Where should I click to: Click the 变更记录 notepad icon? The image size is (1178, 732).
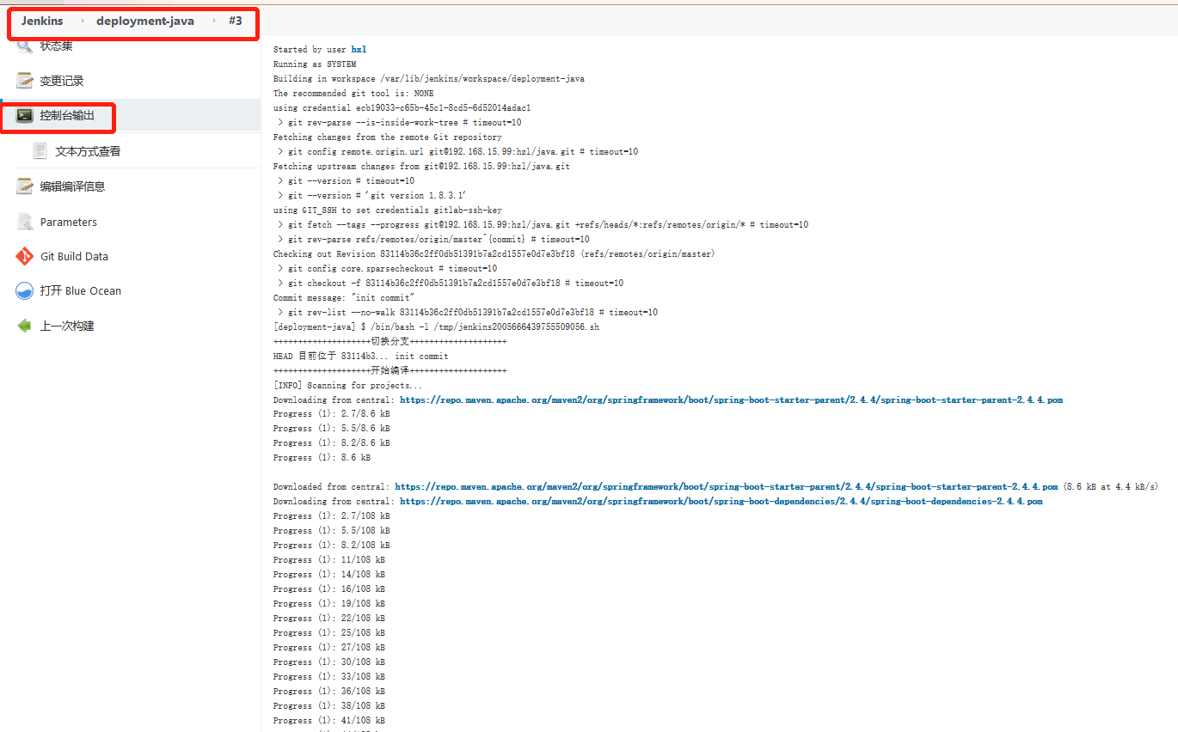tap(24, 81)
